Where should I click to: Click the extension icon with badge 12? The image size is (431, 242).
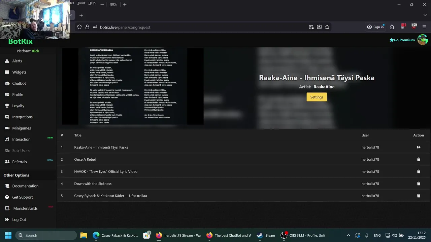pos(403,27)
